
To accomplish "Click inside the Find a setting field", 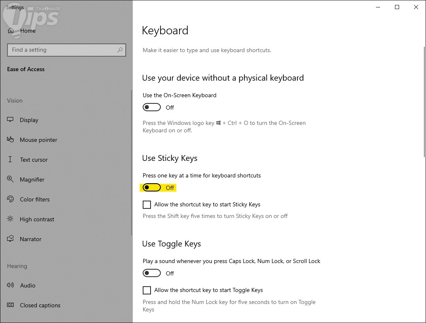I will point(62,50).
